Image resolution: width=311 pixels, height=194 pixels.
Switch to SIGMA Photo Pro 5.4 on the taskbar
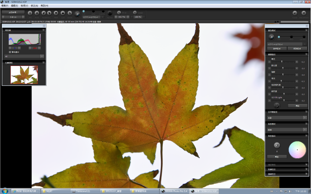click(174, 191)
